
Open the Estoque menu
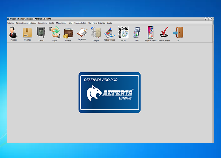point(33,23)
